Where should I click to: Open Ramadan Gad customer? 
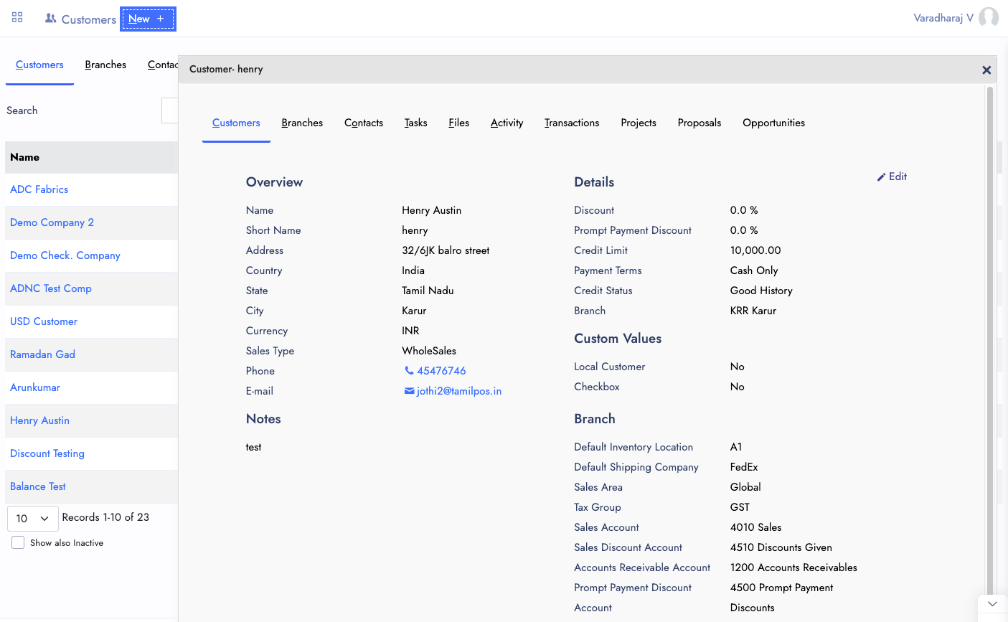42,354
